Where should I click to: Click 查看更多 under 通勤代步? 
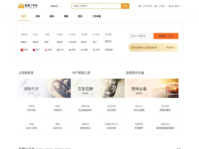click(x=31, y=93)
